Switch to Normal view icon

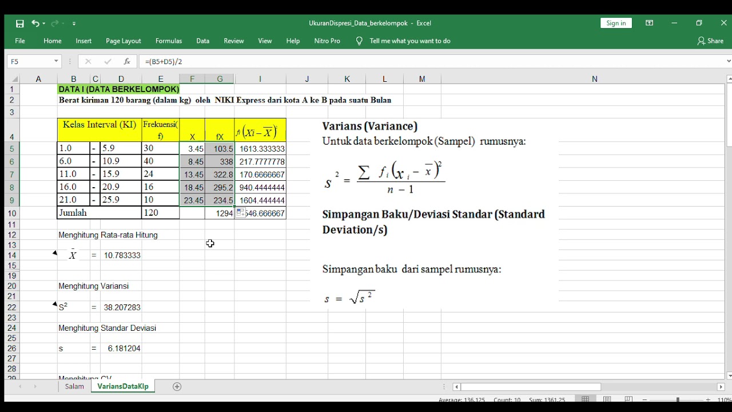click(585, 399)
